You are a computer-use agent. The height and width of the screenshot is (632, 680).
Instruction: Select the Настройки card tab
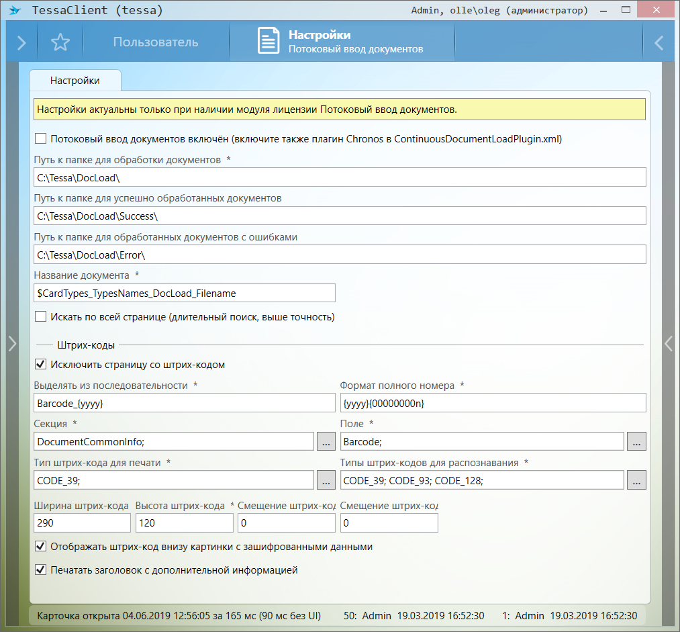click(75, 81)
